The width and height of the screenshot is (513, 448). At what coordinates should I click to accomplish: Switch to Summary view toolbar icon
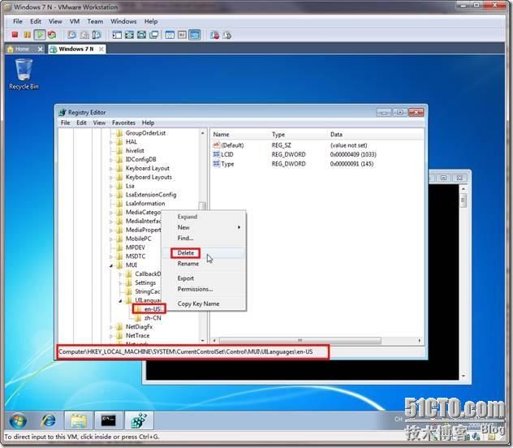[170, 35]
